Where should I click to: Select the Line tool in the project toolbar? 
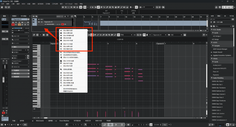coord(121,7)
